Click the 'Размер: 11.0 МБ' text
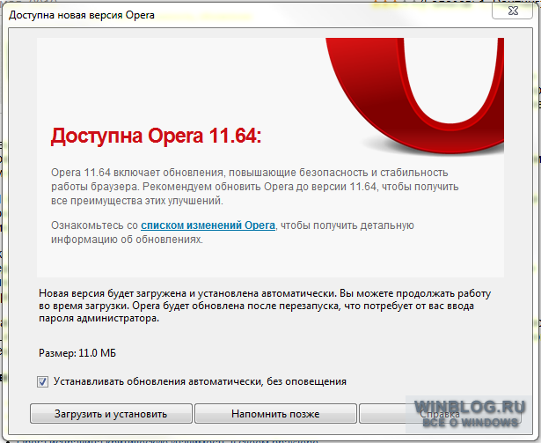541x443 pixels. [x=77, y=353]
